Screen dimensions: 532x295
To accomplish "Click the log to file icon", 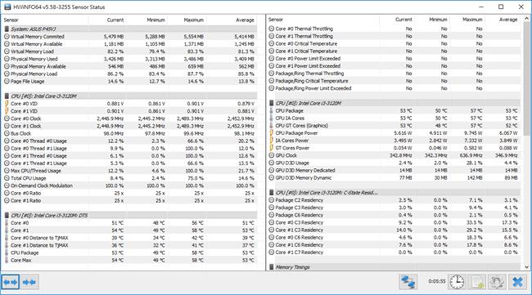I will [x=477, y=282].
